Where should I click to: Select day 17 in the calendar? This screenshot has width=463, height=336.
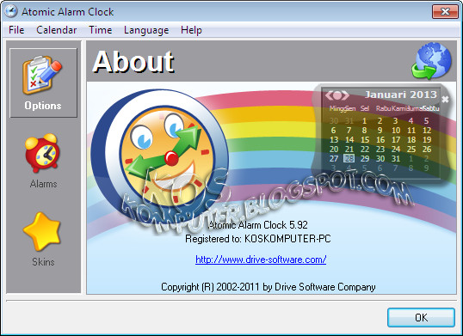pyautogui.click(x=396, y=140)
